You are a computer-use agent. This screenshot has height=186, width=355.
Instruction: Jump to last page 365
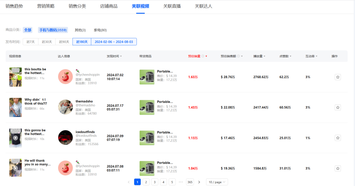[190, 182]
